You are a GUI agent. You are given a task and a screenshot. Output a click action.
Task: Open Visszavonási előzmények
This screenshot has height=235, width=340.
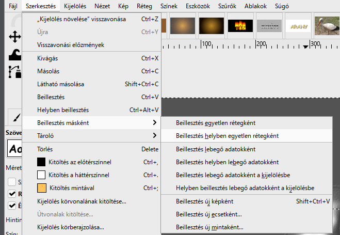[91, 45]
